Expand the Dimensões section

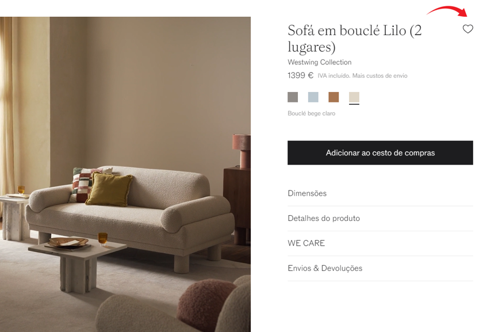(380, 193)
